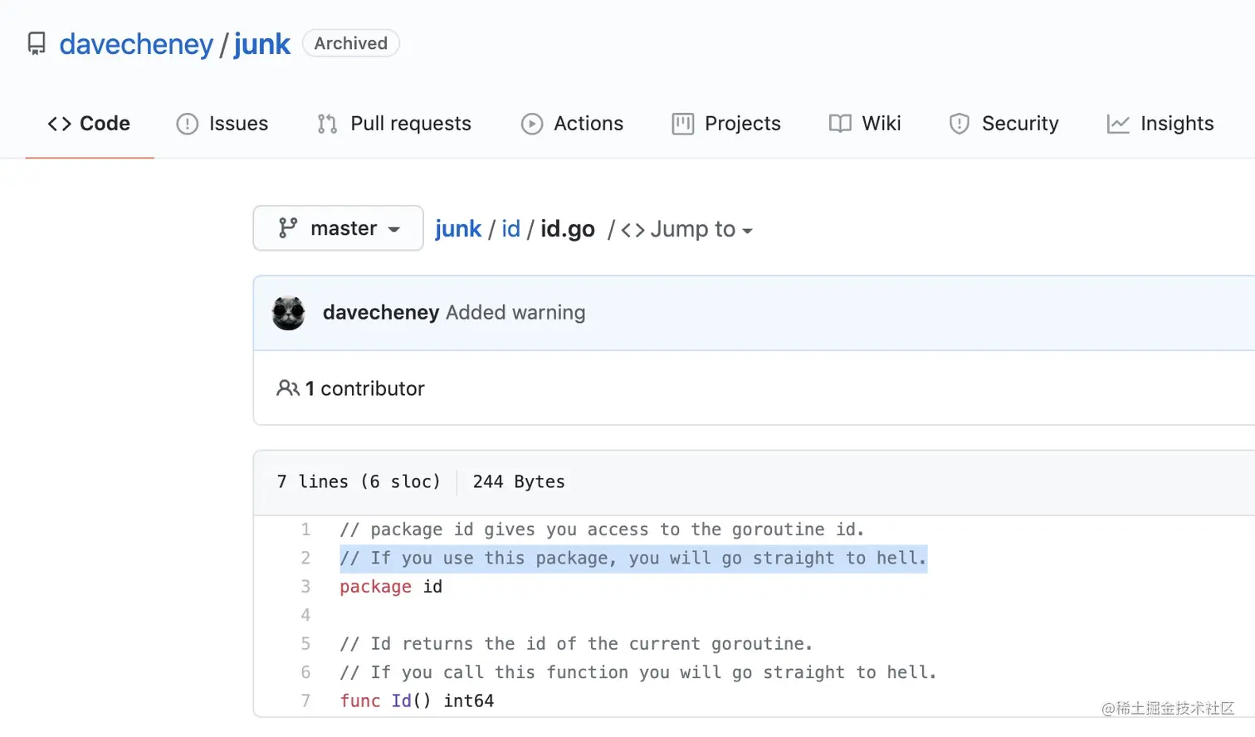
Task: Open the Insights tab
Action: [x=1160, y=124]
